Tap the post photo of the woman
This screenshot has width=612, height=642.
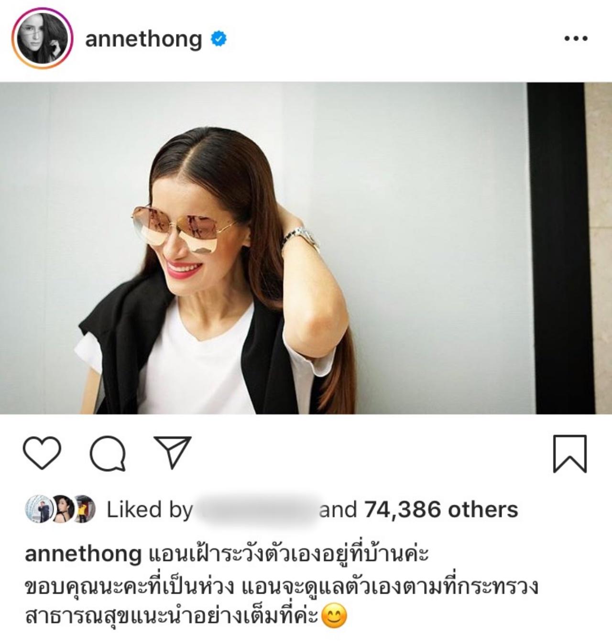click(x=306, y=248)
